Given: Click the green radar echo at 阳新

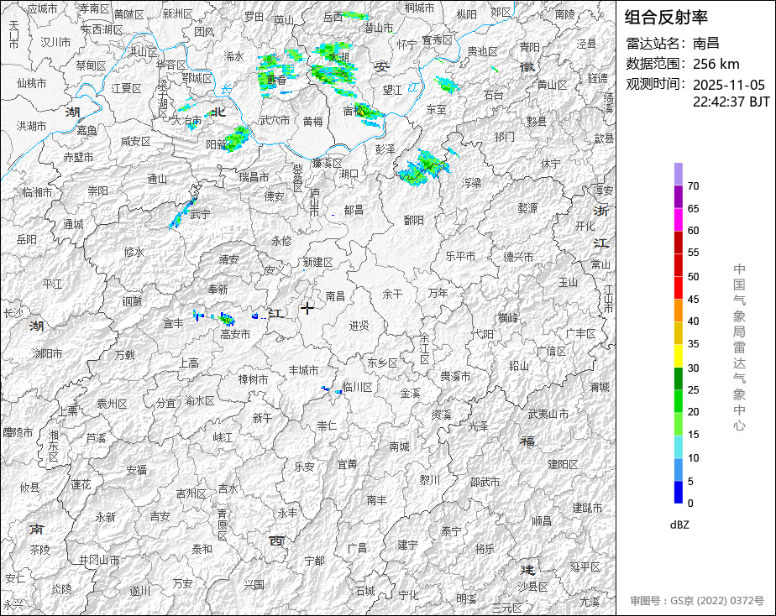Looking at the screenshot, I should [237, 138].
